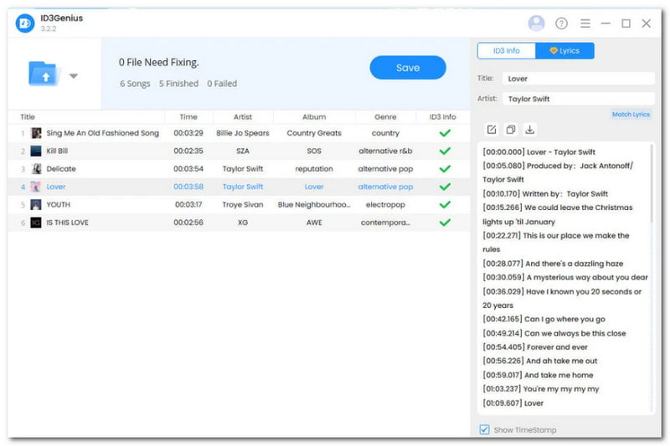
Task: Select album art thumbnail for IS THIS LOVE
Action: (x=36, y=223)
